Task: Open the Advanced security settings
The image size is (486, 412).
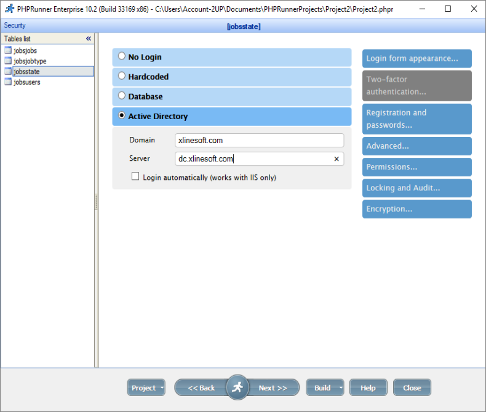Action: (417, 146)
